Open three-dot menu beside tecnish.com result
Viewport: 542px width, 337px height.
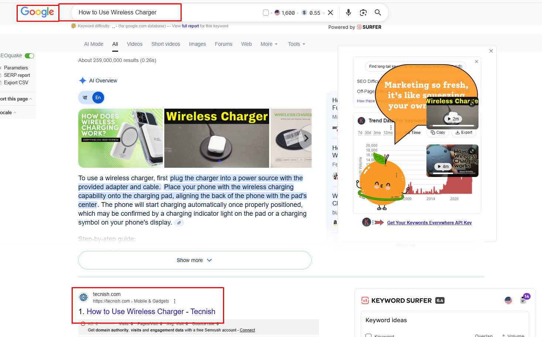click(175, 301)
